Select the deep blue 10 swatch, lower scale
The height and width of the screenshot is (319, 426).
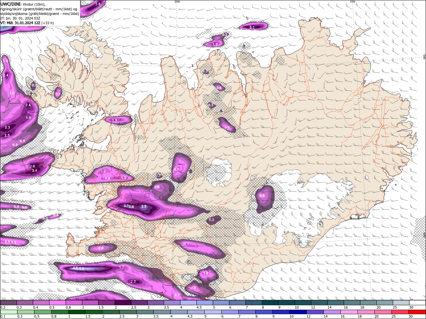tap(298, 312)
